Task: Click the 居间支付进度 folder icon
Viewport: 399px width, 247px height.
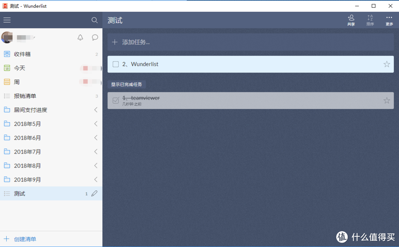Action: coord(7,110)
